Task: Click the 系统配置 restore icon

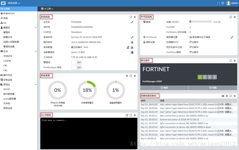Action: click(132, 47)
